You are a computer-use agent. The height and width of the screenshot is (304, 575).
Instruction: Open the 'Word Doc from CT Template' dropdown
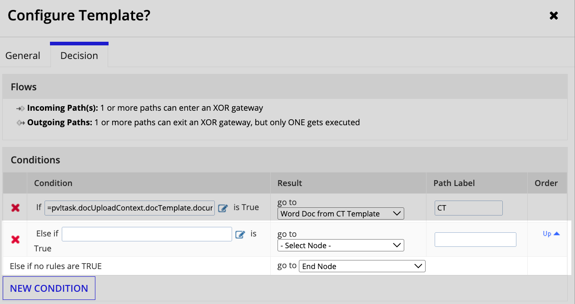coord(341,214)
